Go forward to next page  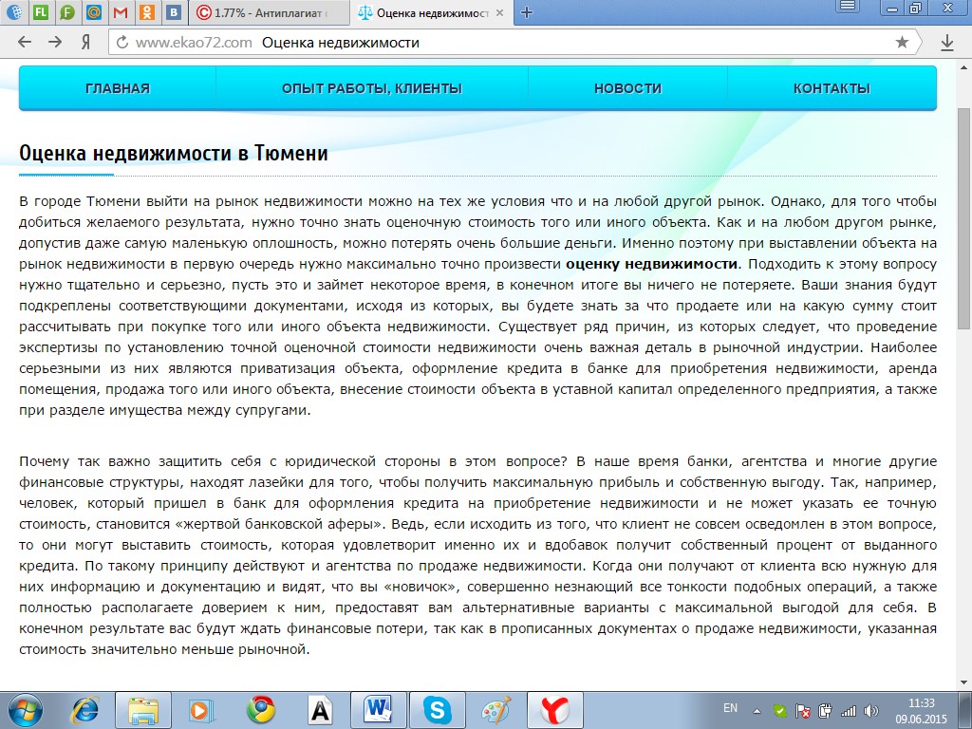(55, 42)
